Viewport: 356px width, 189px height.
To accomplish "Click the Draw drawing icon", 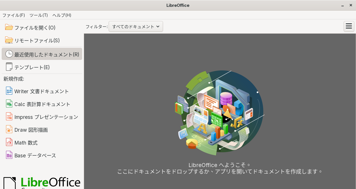I will click(x=9, y=129).
